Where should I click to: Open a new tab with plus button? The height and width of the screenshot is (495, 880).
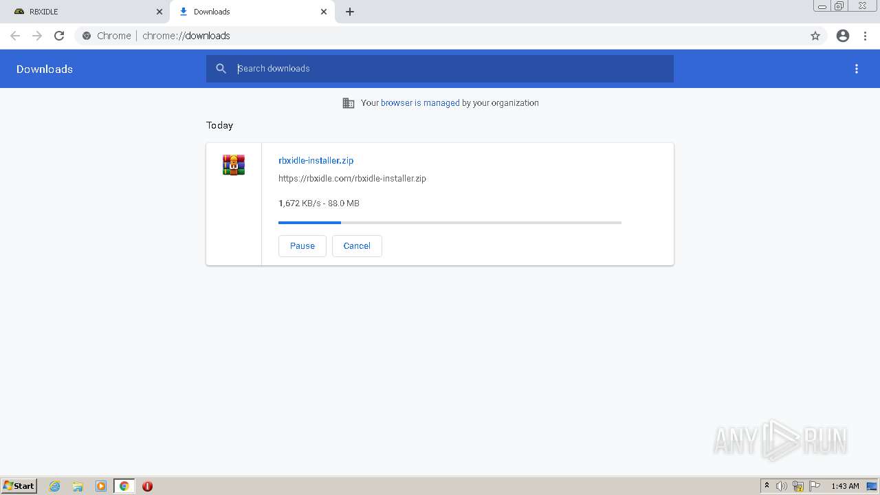tap(350, 12)
